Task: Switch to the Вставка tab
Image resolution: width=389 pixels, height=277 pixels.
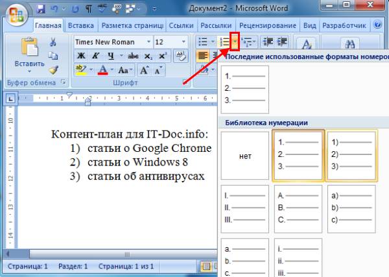Action: tap(81, 25)
